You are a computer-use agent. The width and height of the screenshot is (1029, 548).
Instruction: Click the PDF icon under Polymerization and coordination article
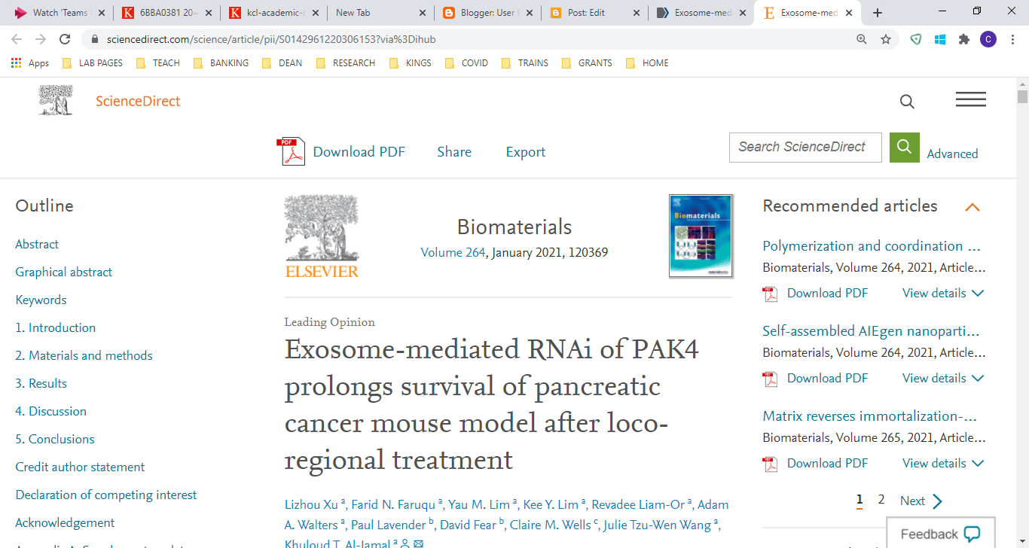pyautogui.click(x=770, y=294)
